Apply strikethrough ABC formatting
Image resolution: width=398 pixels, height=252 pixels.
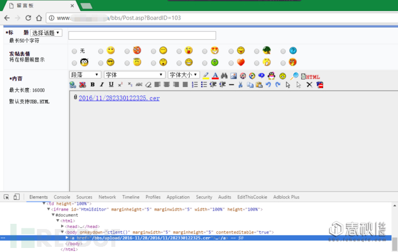click(139, 85)
